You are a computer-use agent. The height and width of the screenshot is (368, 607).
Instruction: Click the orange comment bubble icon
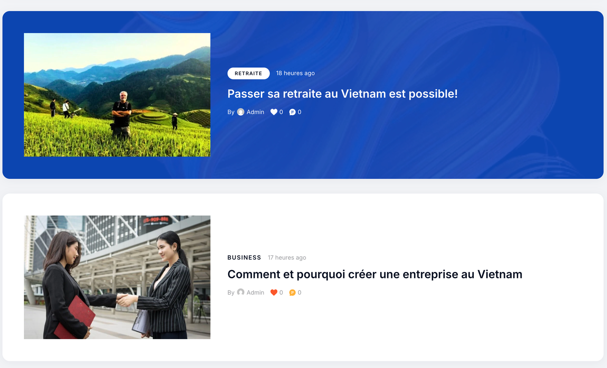(x=292, y=292)
